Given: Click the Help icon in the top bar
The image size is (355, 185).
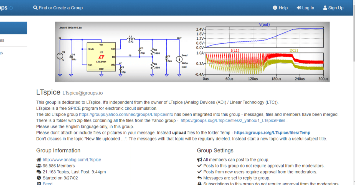Looking at the screenshot, I should pyautogui.click(x=275, y=8).
